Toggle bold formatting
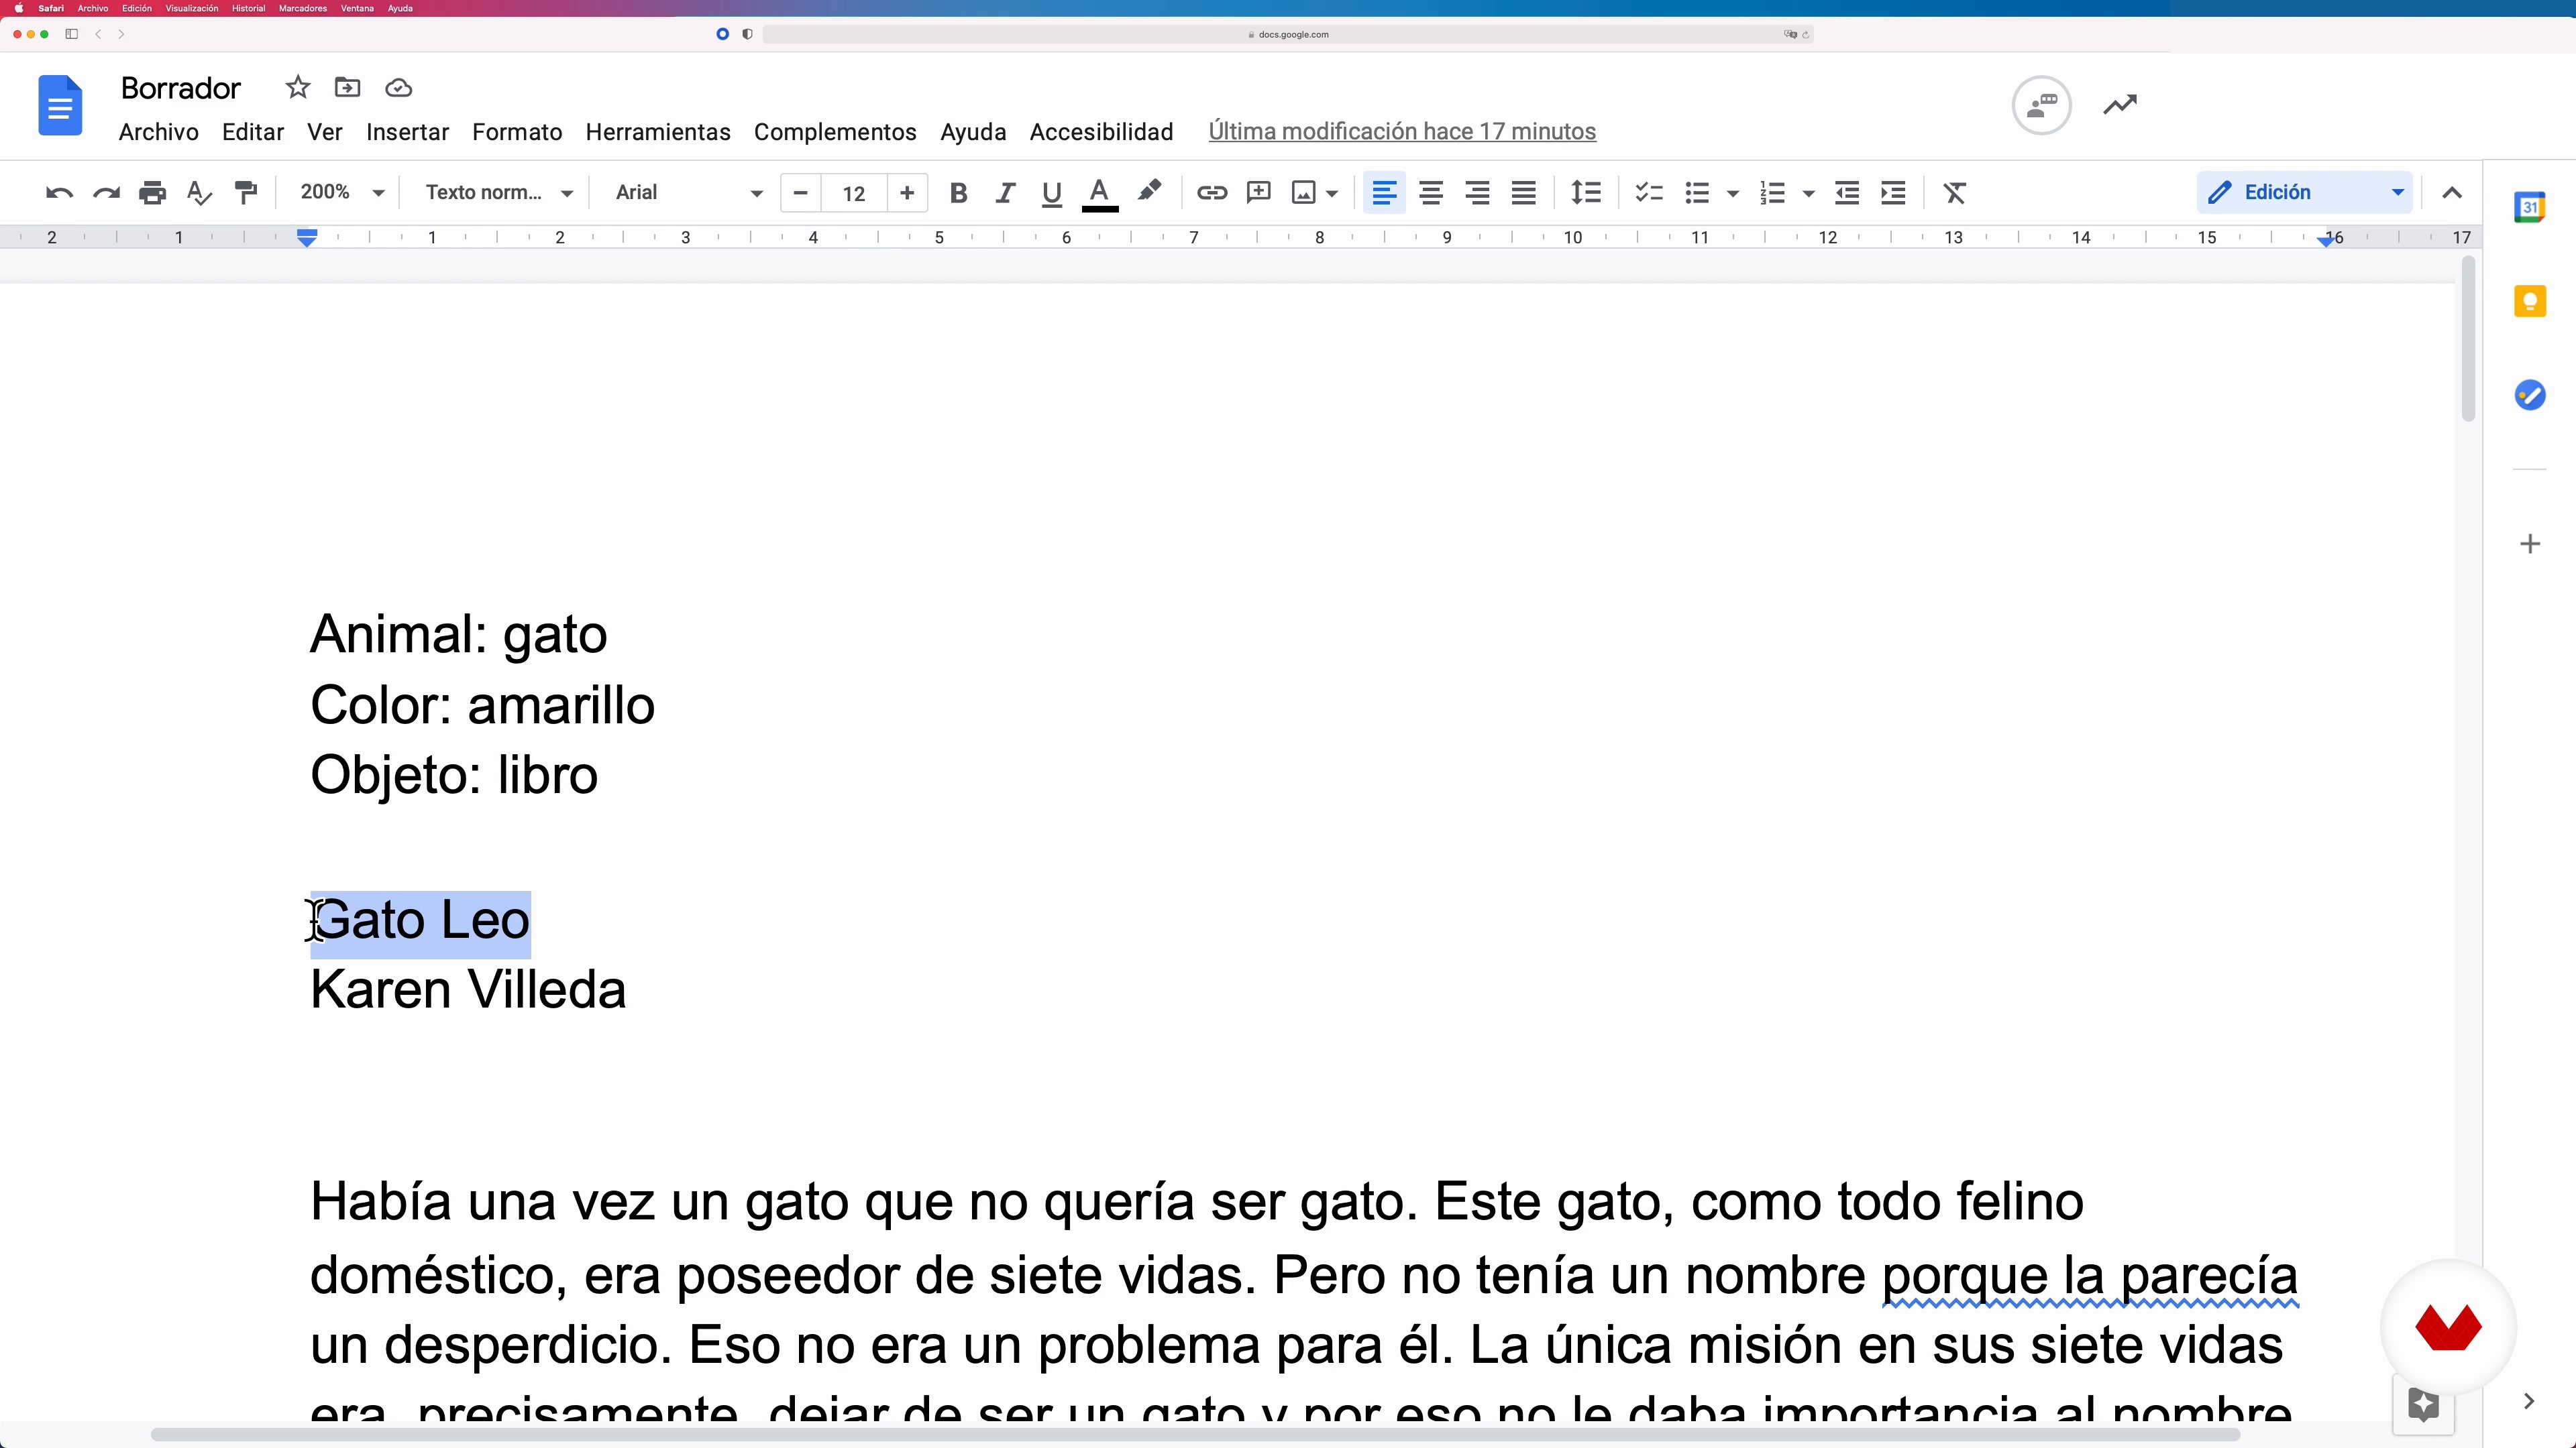Image resolution: width=2576 pixels, height=1448 pixels. pyautogui.click(x=958, y=193)
